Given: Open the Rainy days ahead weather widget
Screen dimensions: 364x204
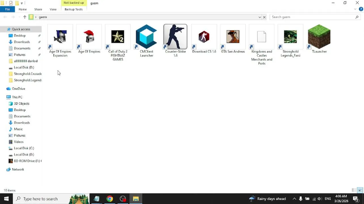Looking at the screenshot, I should (268, 199).
